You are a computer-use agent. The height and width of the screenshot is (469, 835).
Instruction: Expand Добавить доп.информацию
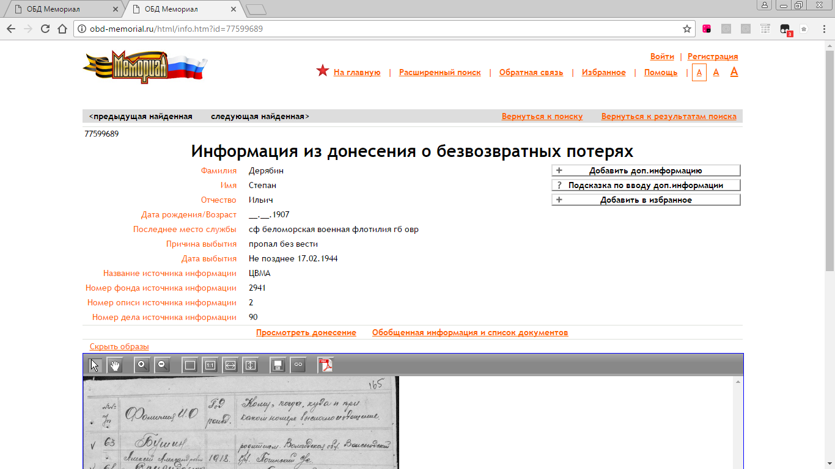coord(646,171)
